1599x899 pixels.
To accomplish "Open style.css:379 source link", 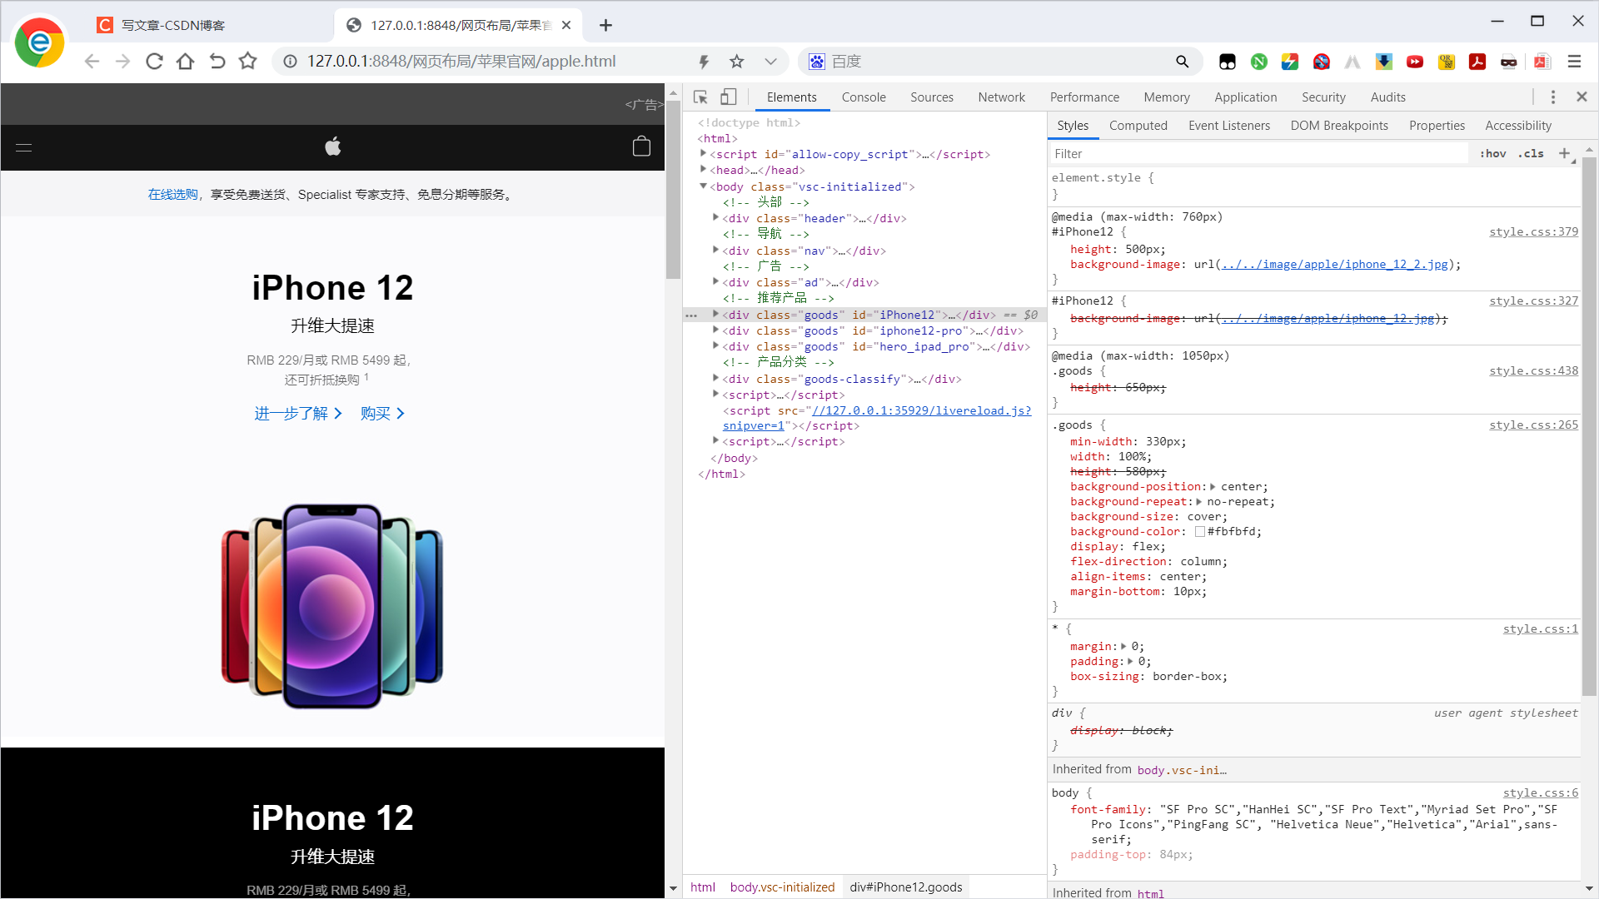I will [1533, 232].
